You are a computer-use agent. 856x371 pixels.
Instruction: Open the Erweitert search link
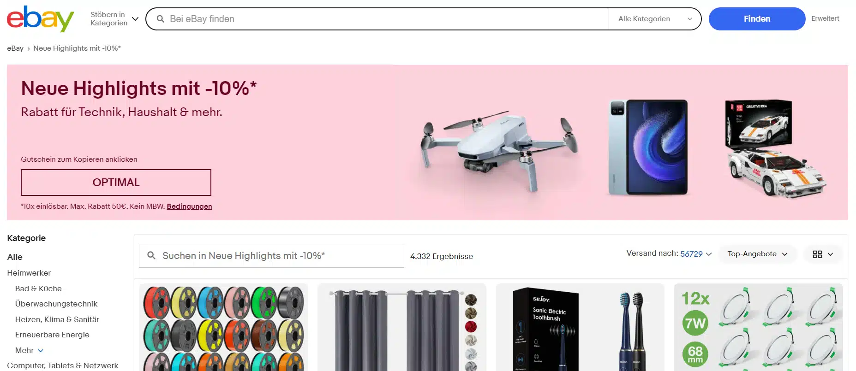(x=825, y=18)
